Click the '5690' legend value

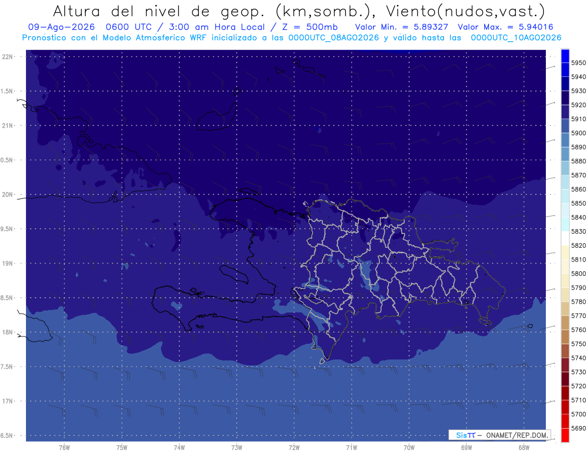[579, 428]
